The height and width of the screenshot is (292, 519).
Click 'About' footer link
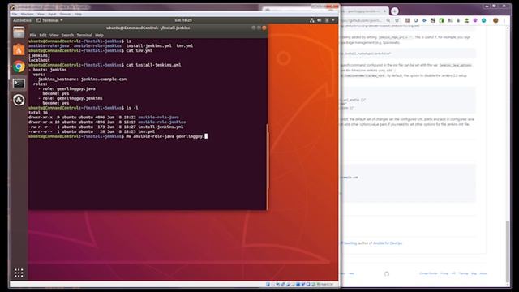click(x=483, y=273)
